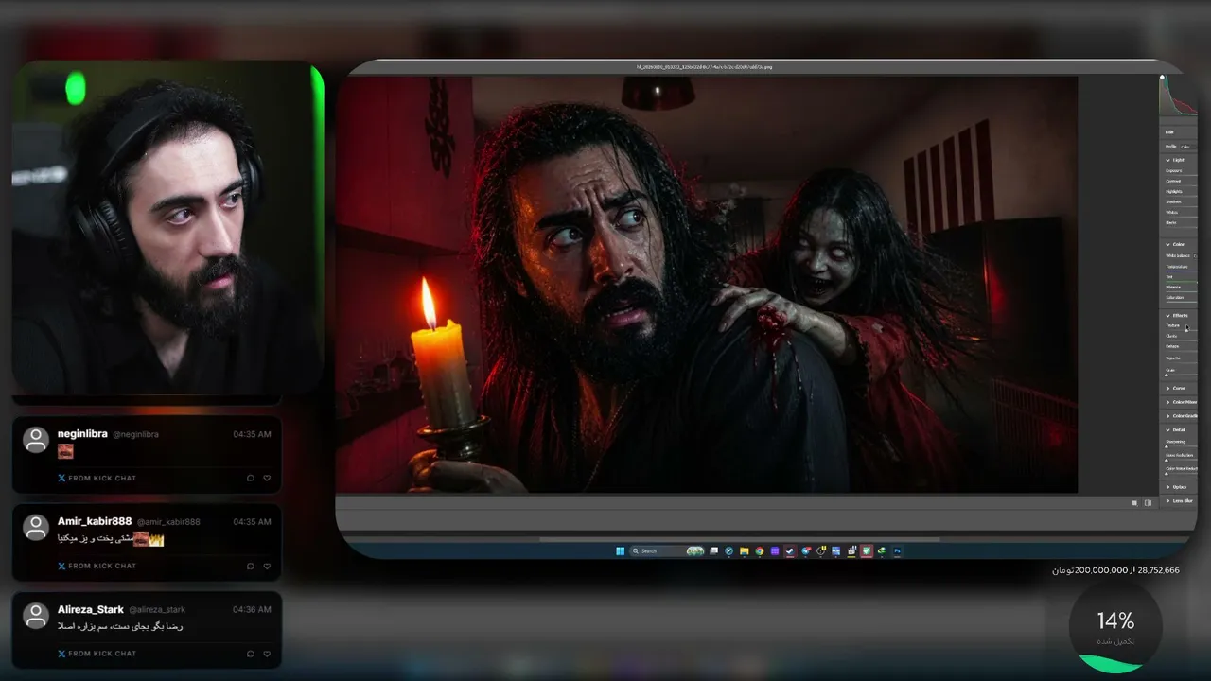Screen dimensions: 1211x681
Task: Click username neginlibra in chat
Action: (82, 434)
